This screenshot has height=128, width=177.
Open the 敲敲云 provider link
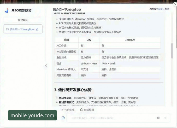tap(162, 9)
